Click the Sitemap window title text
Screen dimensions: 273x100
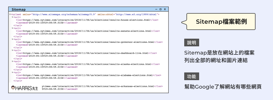click(19, 9)
